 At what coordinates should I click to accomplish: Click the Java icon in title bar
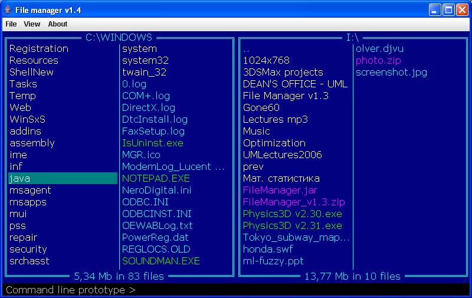tap(8, 10)
